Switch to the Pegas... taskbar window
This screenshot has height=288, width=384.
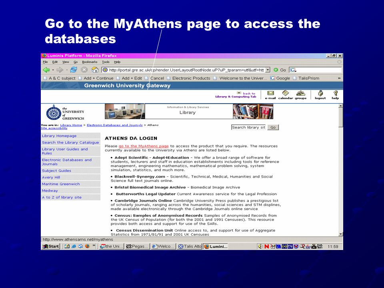pyautogui.click(x=137, y=246)
